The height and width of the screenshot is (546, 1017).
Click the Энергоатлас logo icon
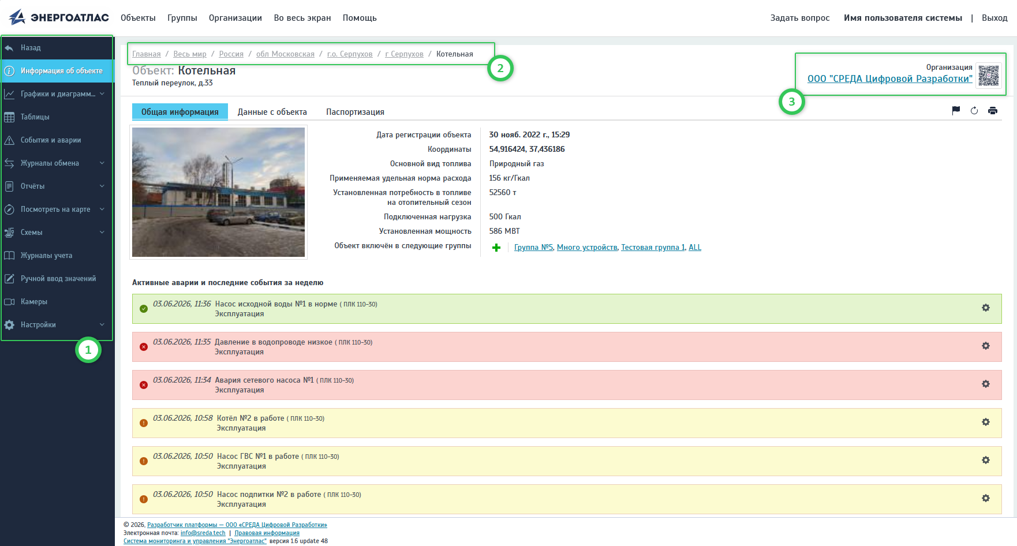pyautogui.click(x=17, y=17)
